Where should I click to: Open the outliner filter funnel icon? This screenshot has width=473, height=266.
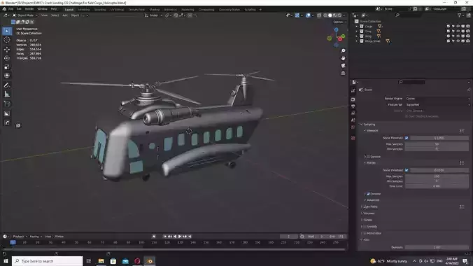(460, 15)
